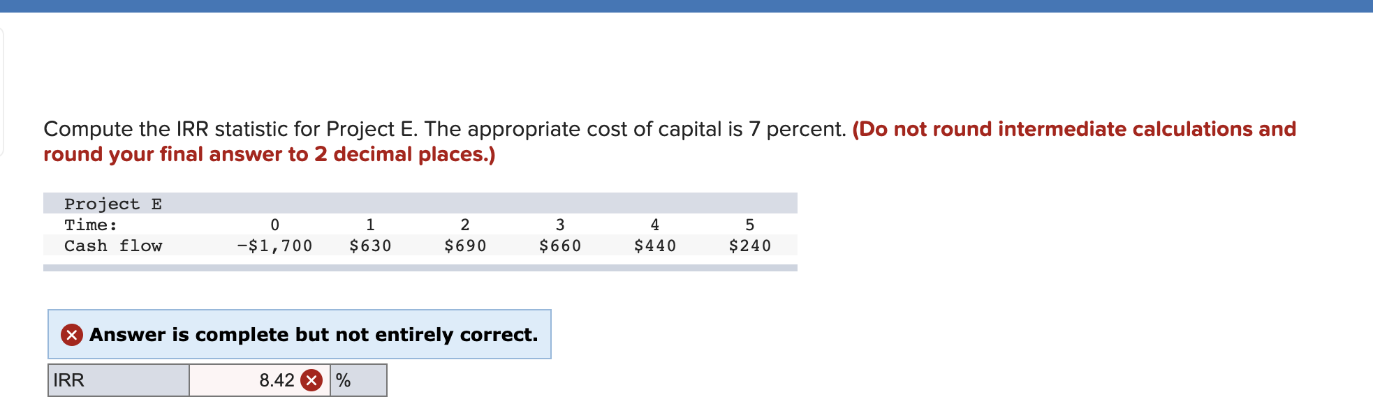Select the $440 value in year 4
This screenshot has height=406, width=1373.
(655, 246)
